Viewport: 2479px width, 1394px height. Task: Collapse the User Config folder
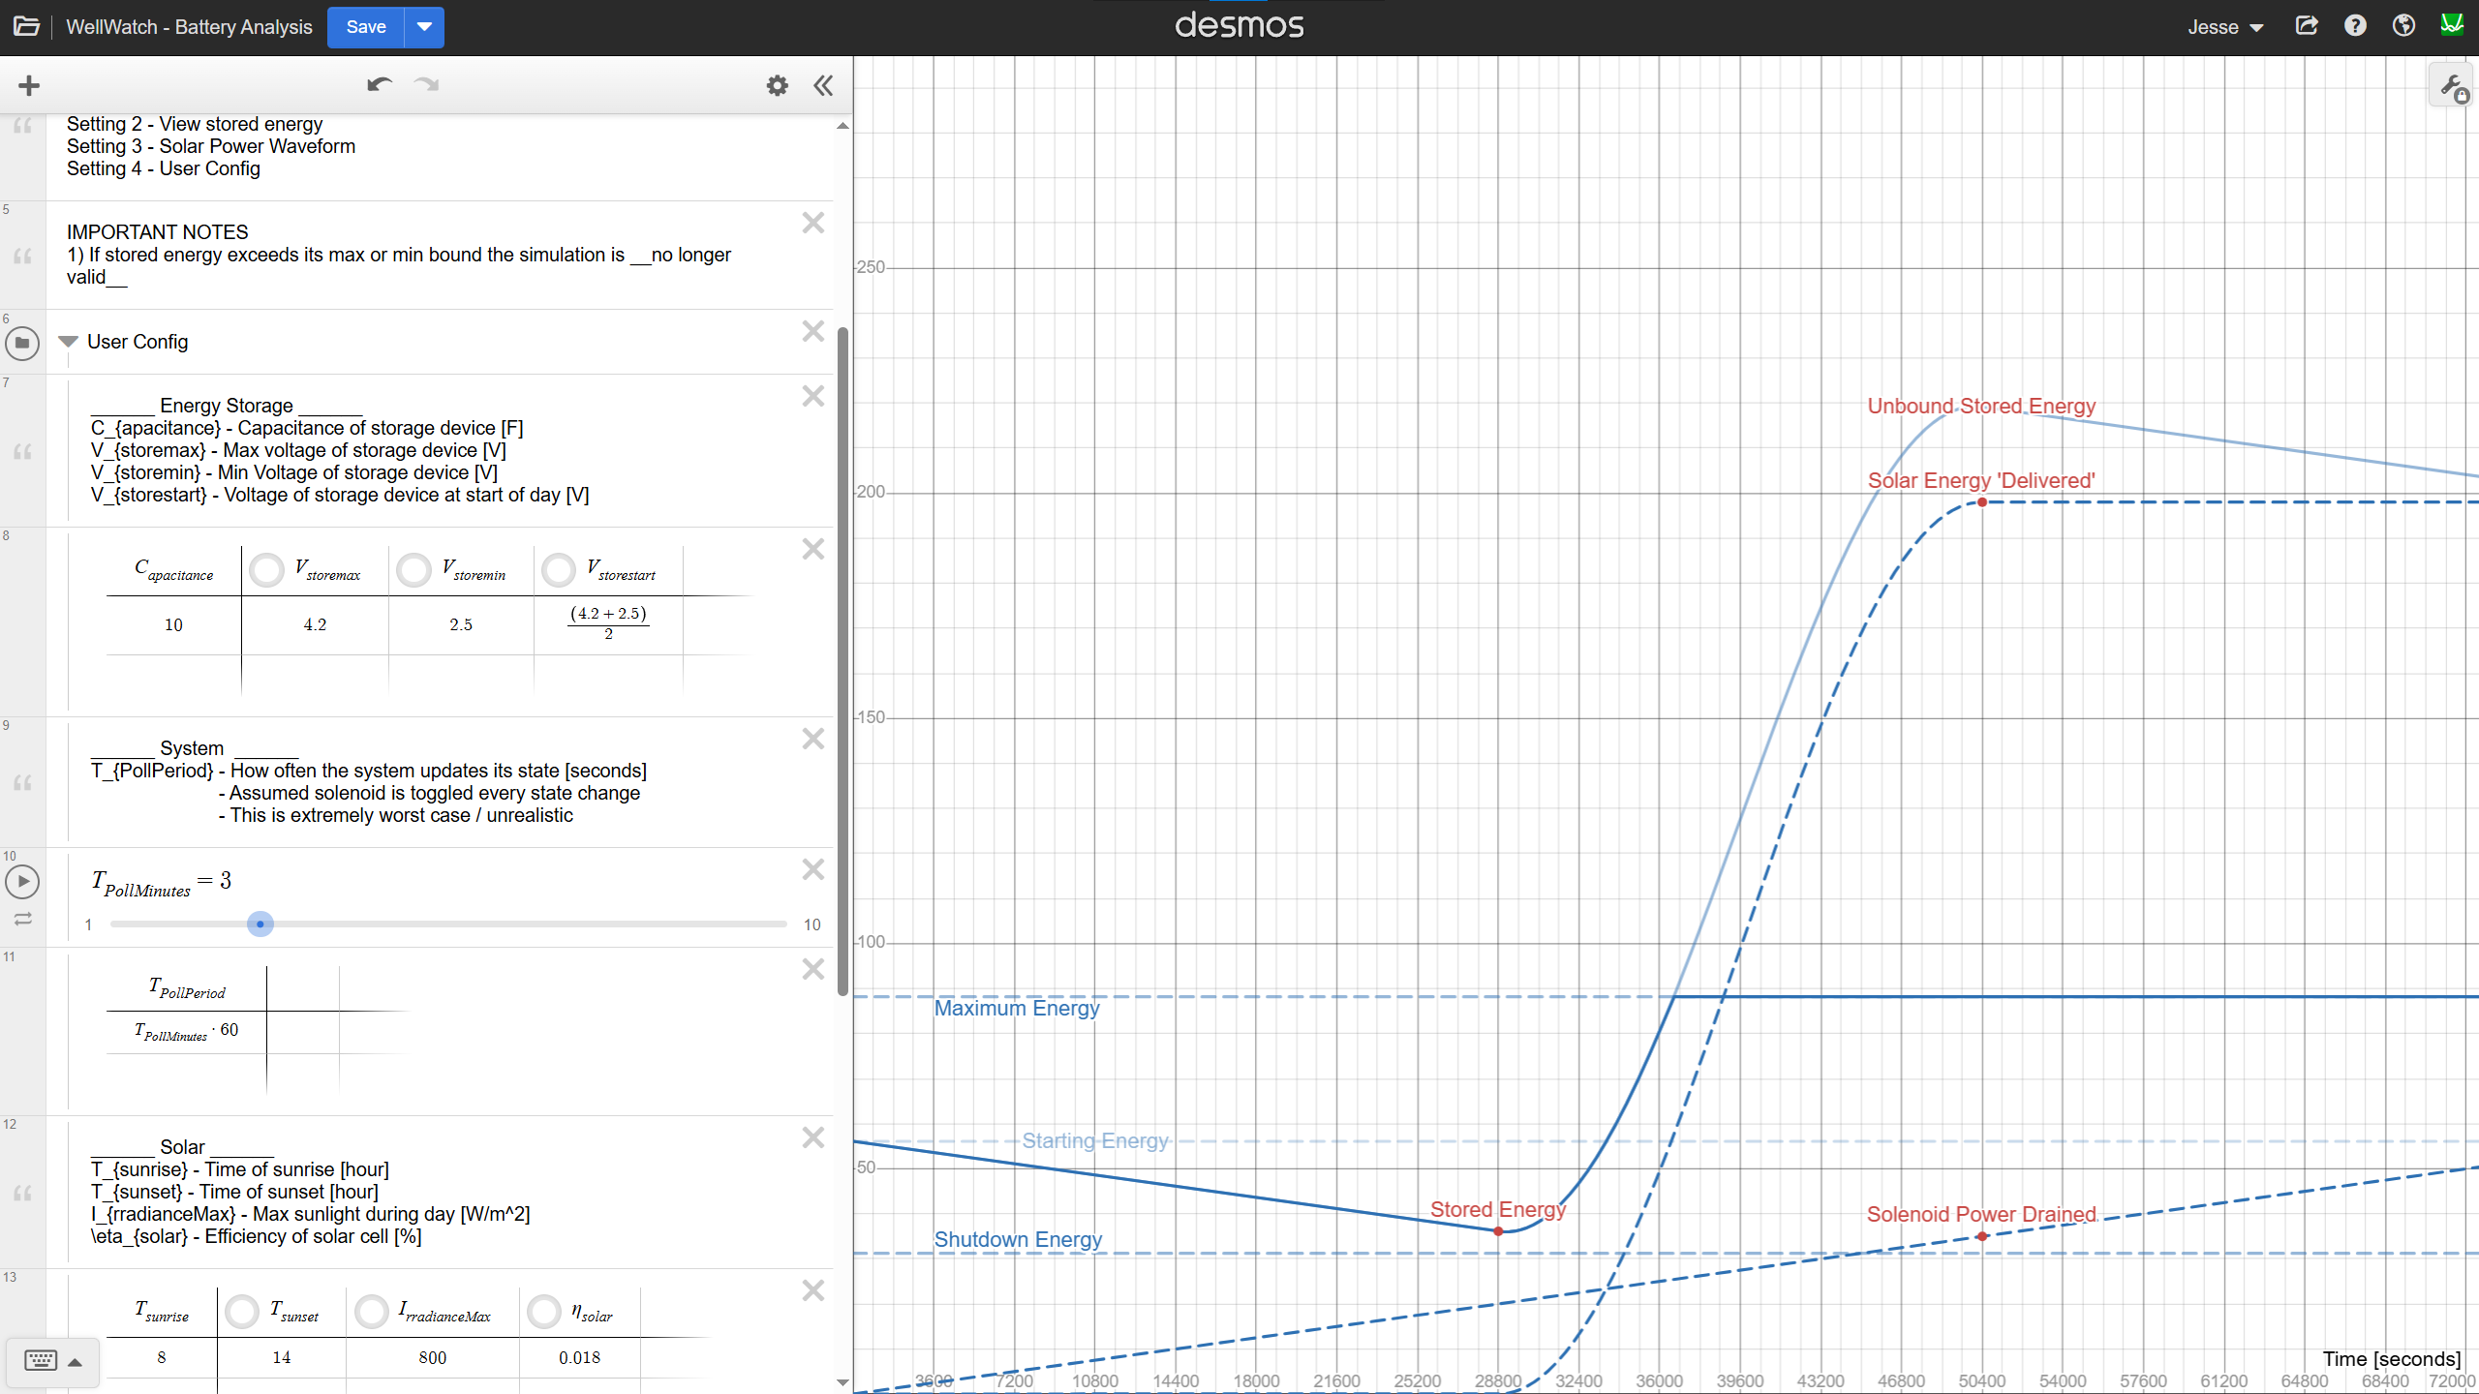tap(68, 342)
